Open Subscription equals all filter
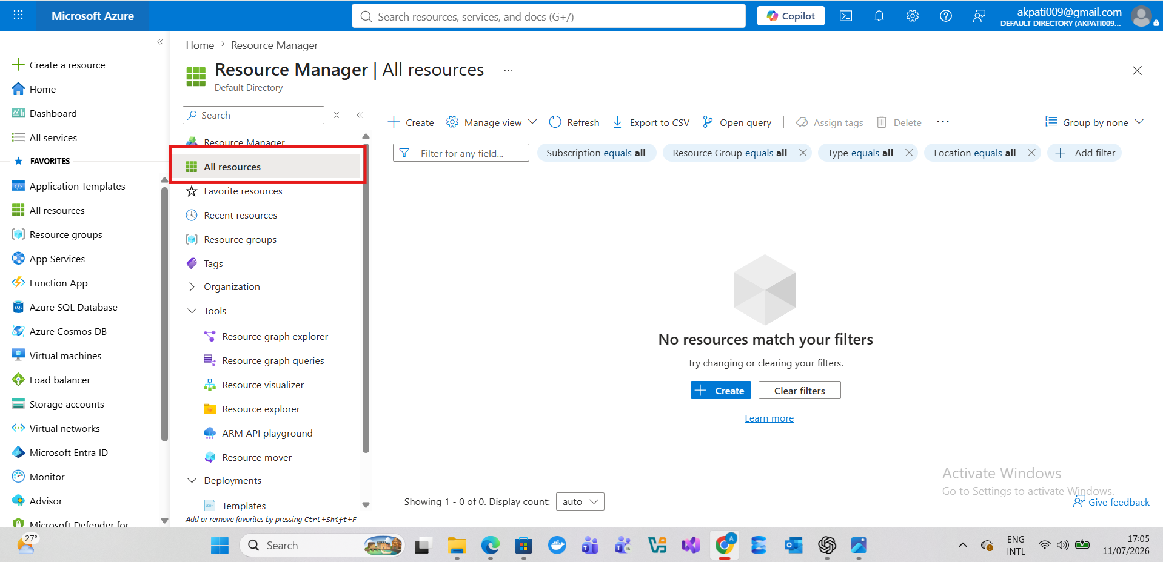This screenshot has width=1163, height=562. [x=596, y=153]
